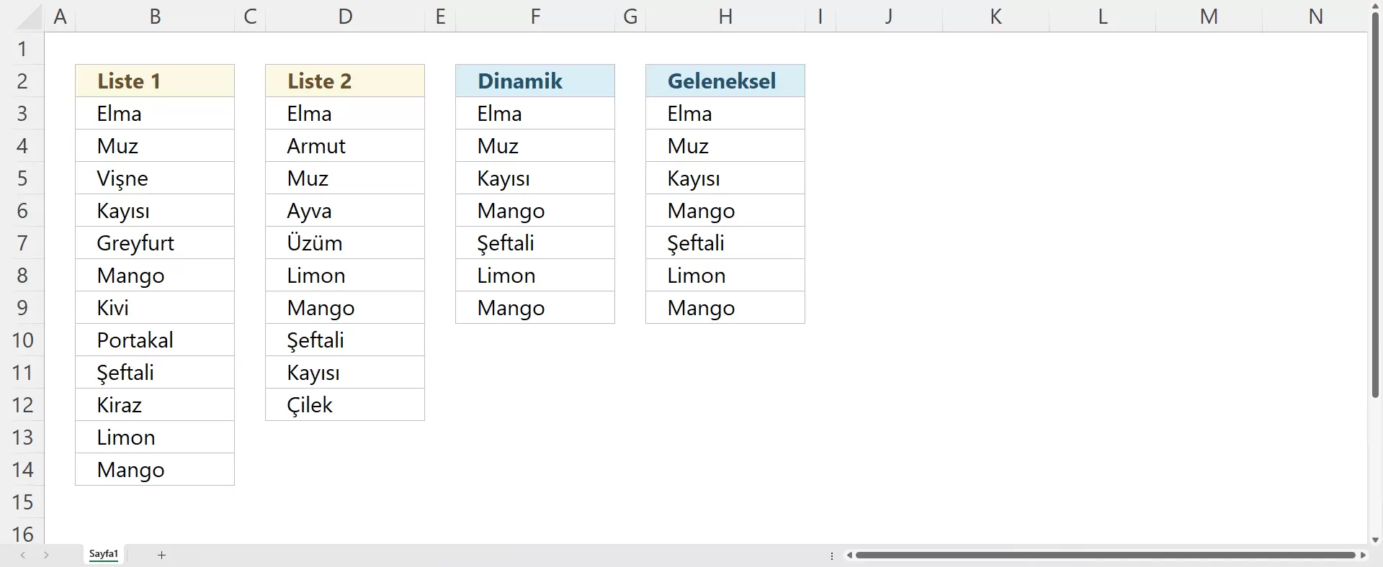
Task: Click the three-dot scrollbar resize handle
Action: click(832, 555)
